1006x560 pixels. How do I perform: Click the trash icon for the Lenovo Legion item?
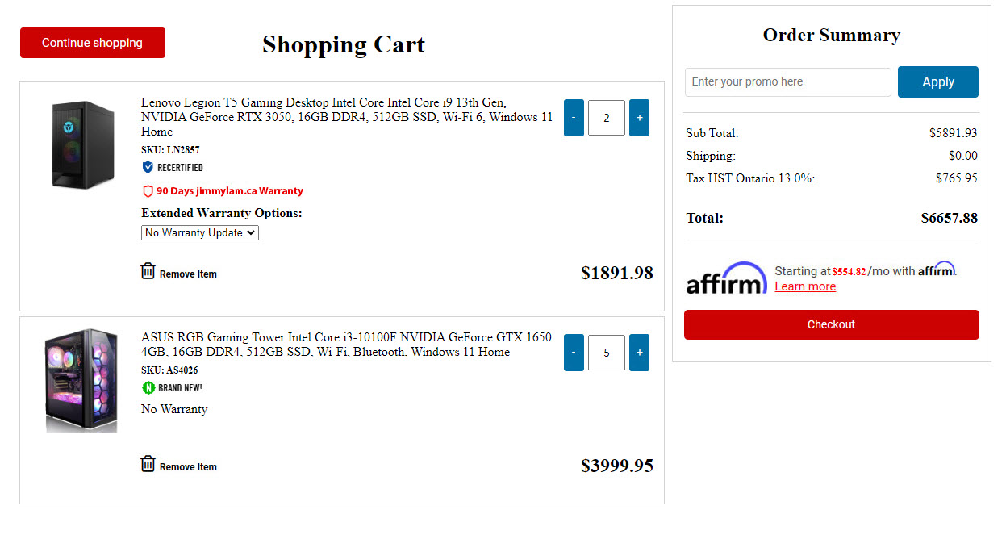tap(148, 271)
